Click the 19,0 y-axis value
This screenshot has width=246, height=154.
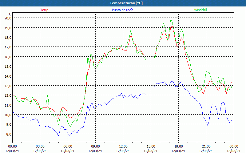(8, 28)
